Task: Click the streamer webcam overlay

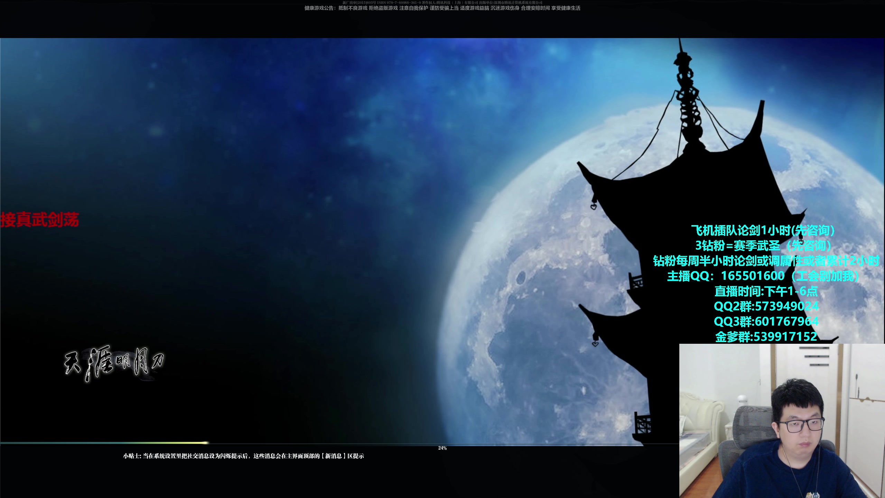Action: (x=781, y=421)
